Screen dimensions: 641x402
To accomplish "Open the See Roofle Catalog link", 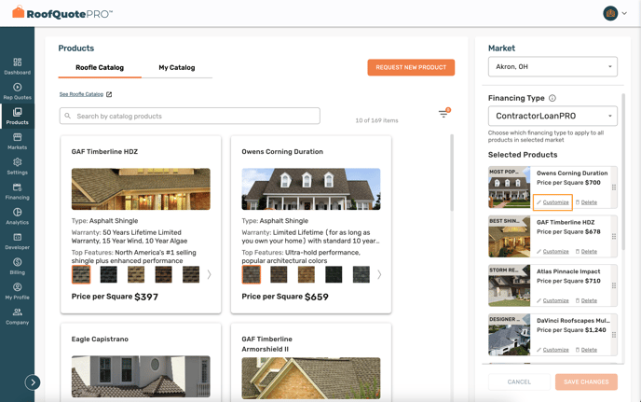I will 81,94.
